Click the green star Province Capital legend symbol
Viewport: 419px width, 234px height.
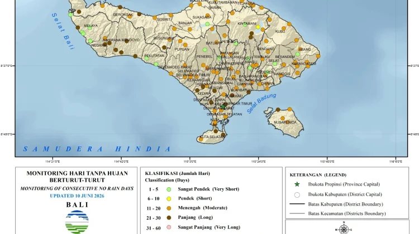[x=297, y=184]
